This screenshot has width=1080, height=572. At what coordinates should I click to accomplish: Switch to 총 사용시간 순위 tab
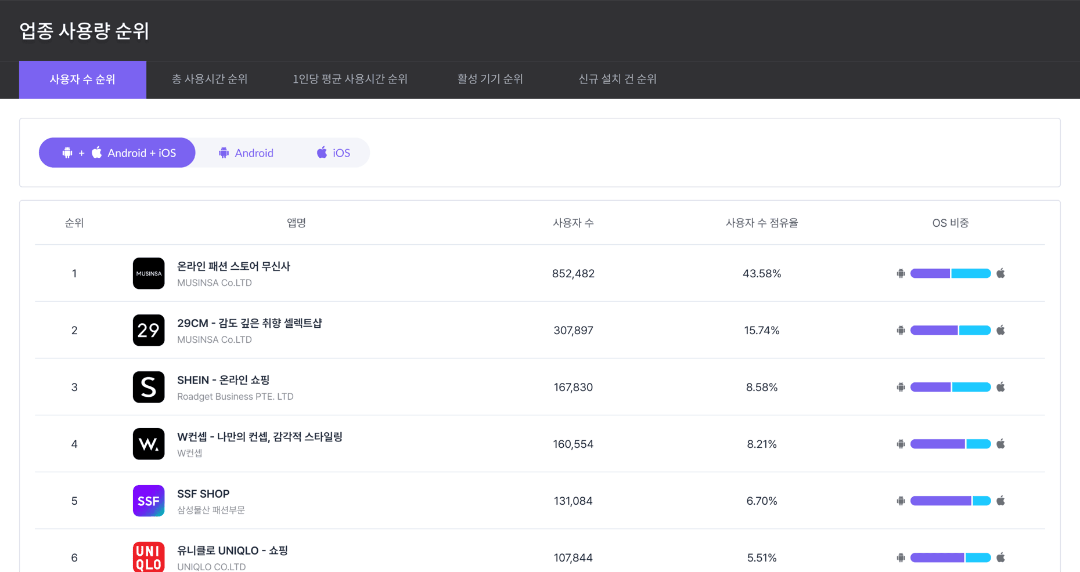tap(210, 79)
